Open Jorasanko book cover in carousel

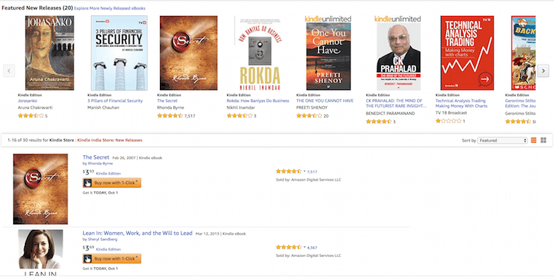pyautogui.click(x=49, y=53)
